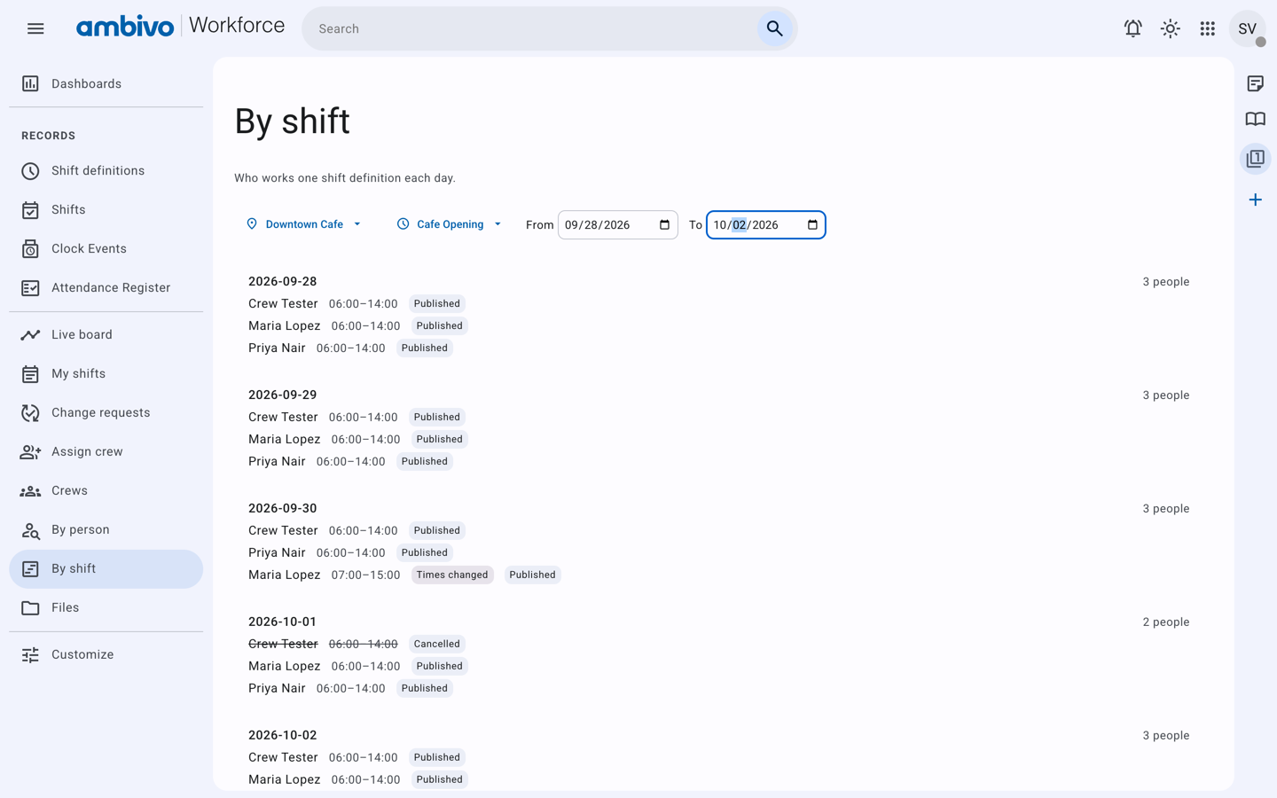Viewport: 1277px width, 798px height.
Task: Click the ambivo Workforce logo
Action: point(180,27)
